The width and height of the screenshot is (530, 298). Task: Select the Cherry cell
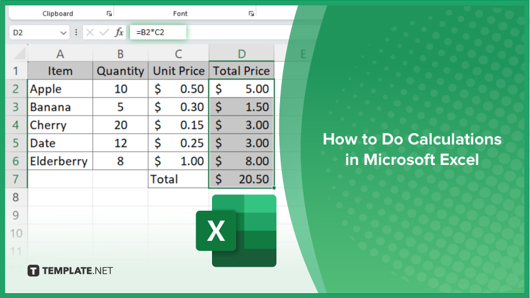[x=60, y=125]
